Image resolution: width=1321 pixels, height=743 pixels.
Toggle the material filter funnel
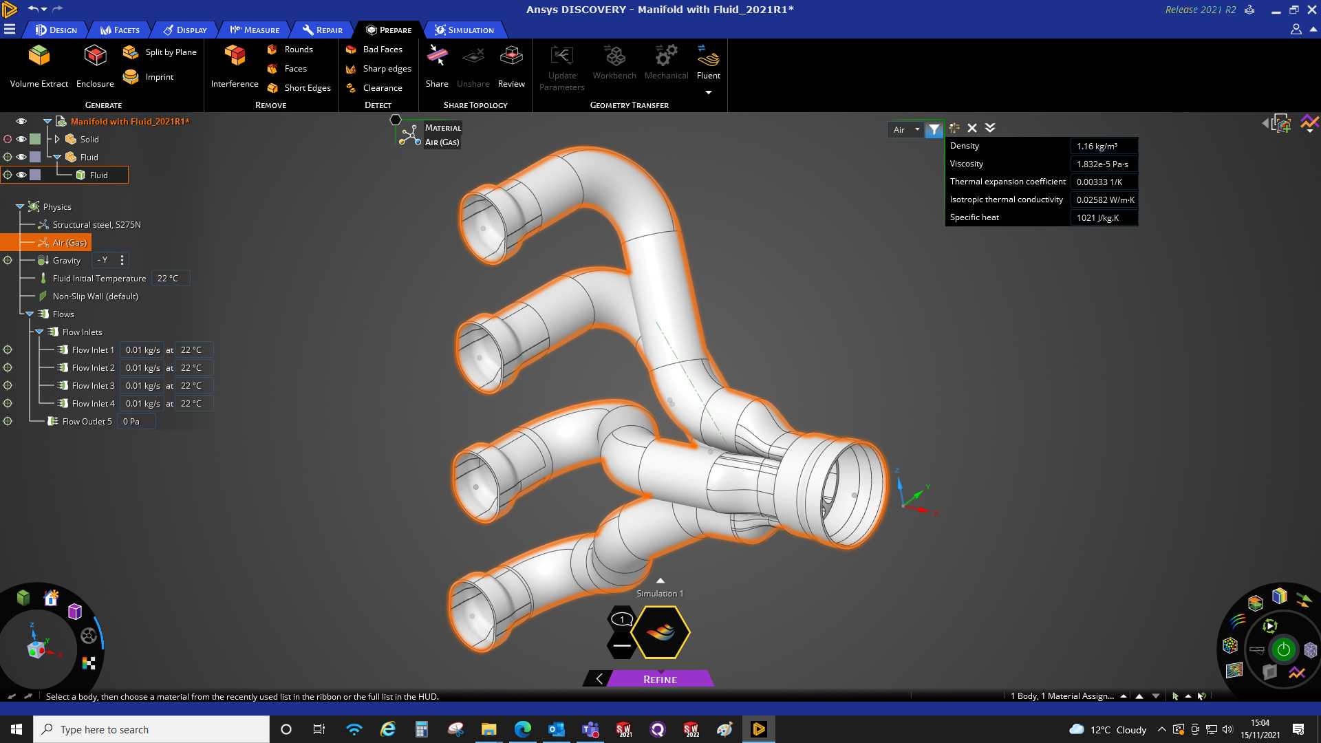coord(934,129)
